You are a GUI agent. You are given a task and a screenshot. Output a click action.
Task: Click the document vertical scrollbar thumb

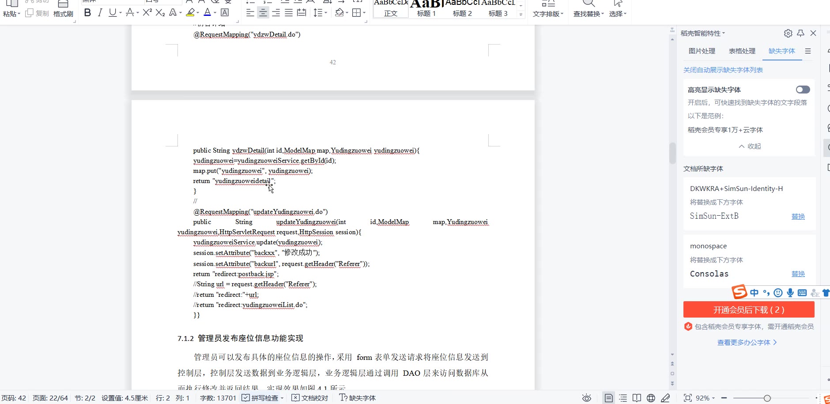[672, 153]
